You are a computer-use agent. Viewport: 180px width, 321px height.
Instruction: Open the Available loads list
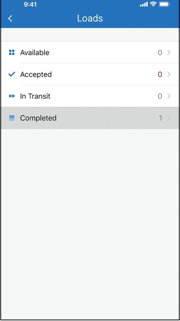90,53
